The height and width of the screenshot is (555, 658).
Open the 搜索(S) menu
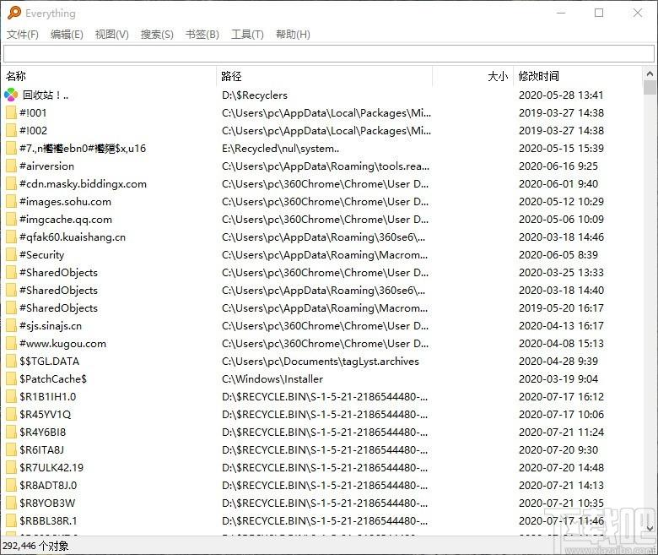pyautogui.click(x=157, y=35)
